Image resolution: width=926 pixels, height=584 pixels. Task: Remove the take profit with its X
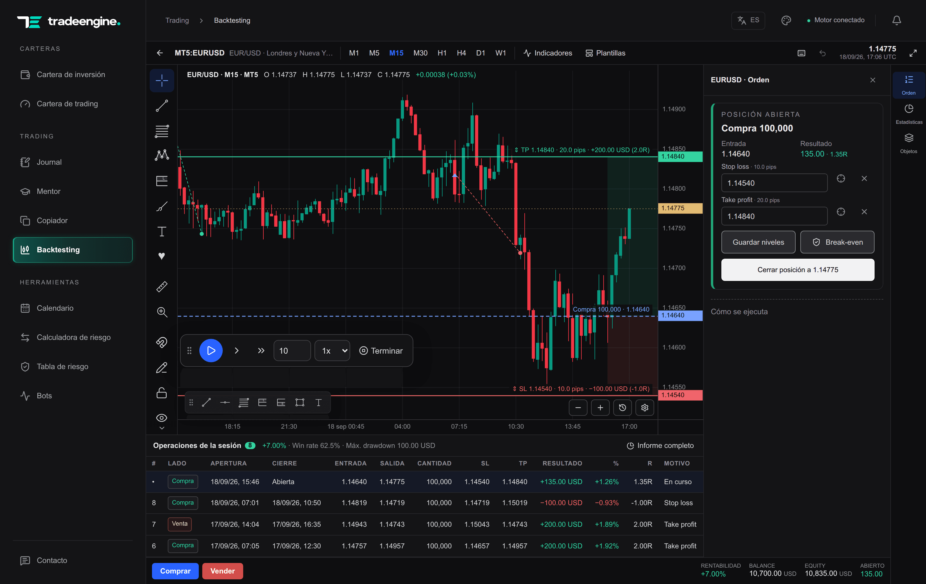pyautogui.click(x=864, y=212)
